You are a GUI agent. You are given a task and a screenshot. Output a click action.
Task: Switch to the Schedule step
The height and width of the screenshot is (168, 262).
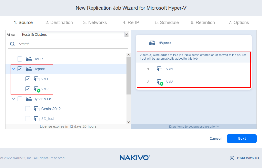tap(167, 22)
